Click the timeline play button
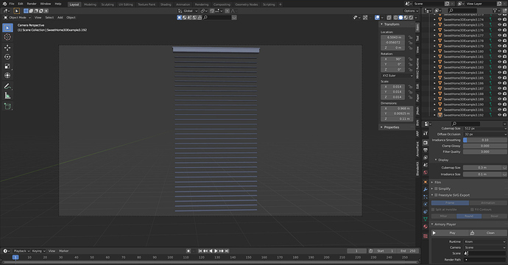This screenshot has height=265, width=508. [x=216, y=251]
